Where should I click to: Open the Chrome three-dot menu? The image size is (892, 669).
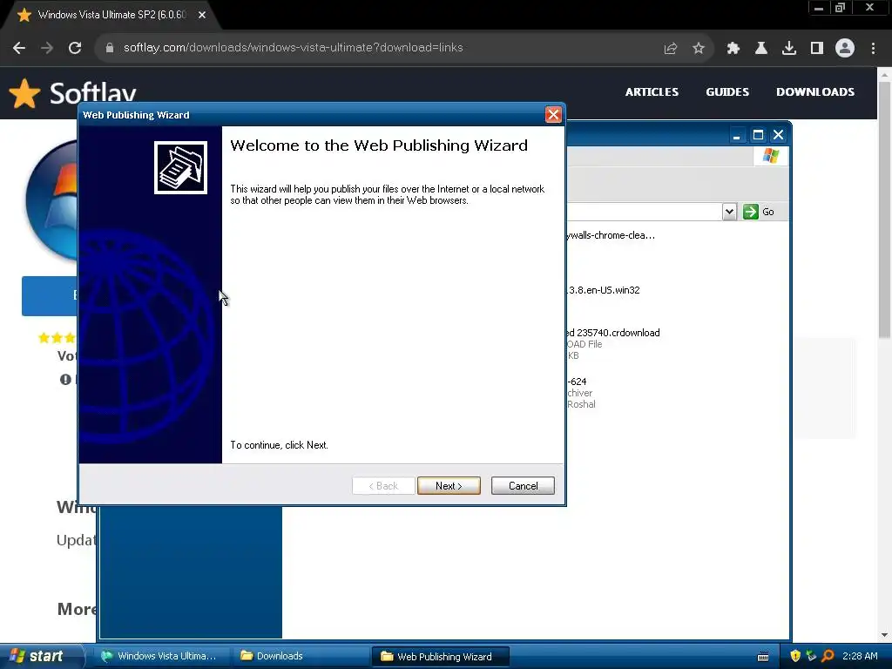873,49
